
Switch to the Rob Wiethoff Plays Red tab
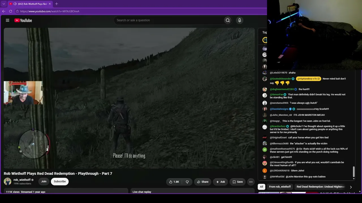pyautogui.click(x=30, y=4)
